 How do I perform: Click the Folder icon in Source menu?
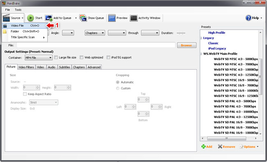[x=5, y=31]
